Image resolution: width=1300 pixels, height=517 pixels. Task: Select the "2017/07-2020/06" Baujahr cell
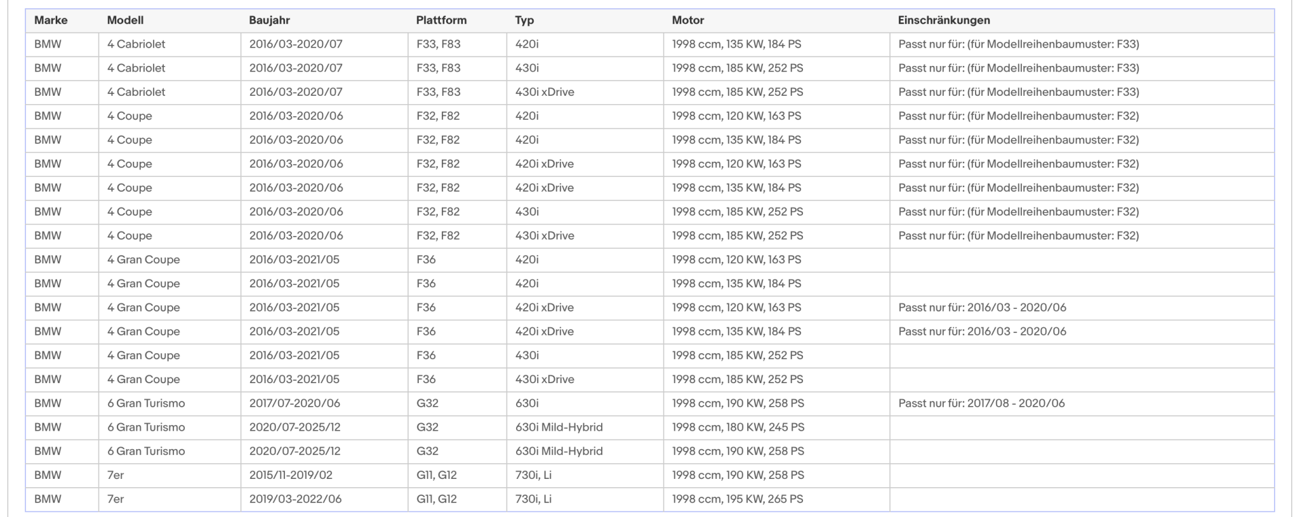tap(295, 403)
